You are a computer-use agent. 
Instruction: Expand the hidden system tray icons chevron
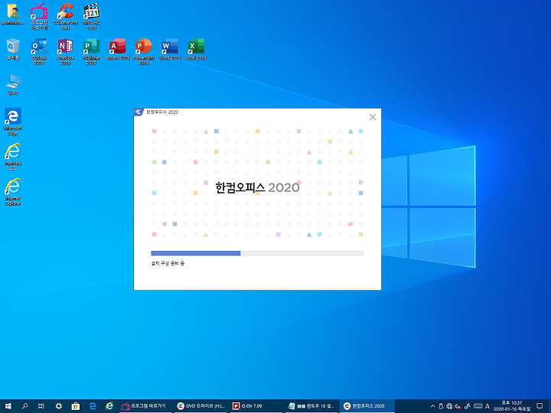(x=432, y=406)
